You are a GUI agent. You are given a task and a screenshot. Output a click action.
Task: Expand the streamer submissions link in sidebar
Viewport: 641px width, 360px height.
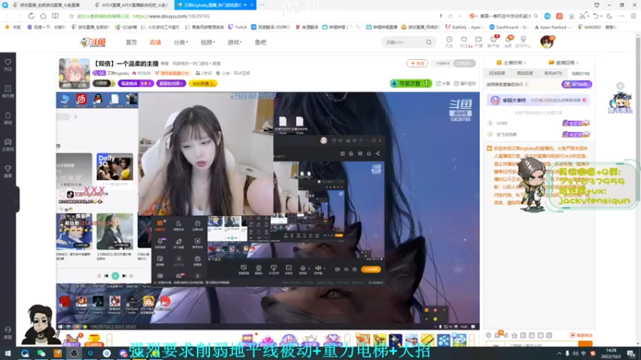(511, 63)
